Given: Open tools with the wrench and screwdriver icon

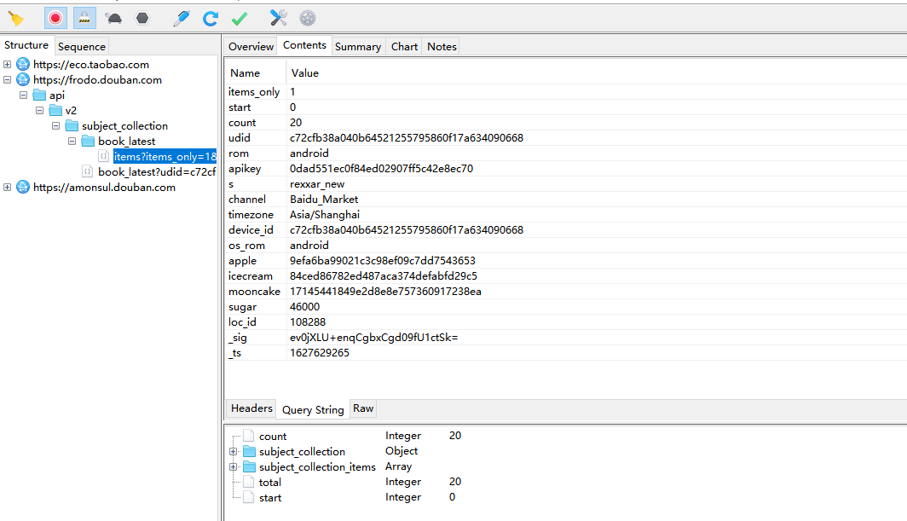Looking at the screenshot, I should pyautogui.click(x=278, y=18).
